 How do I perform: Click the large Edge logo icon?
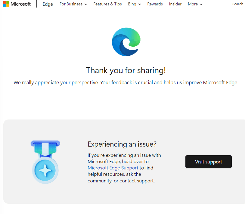(126, 42)
